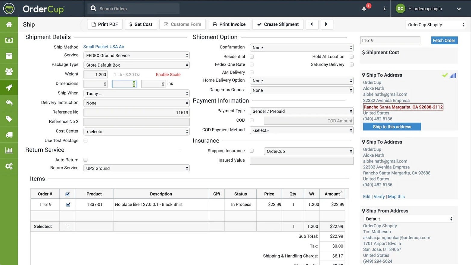Toggle the Saturday Delivery checkbox
This screenshot has width=471, height=265.
[351, 64]
